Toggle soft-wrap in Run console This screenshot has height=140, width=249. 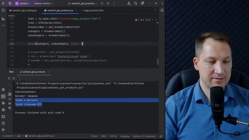pyautogui.click(x=10, y=94)
